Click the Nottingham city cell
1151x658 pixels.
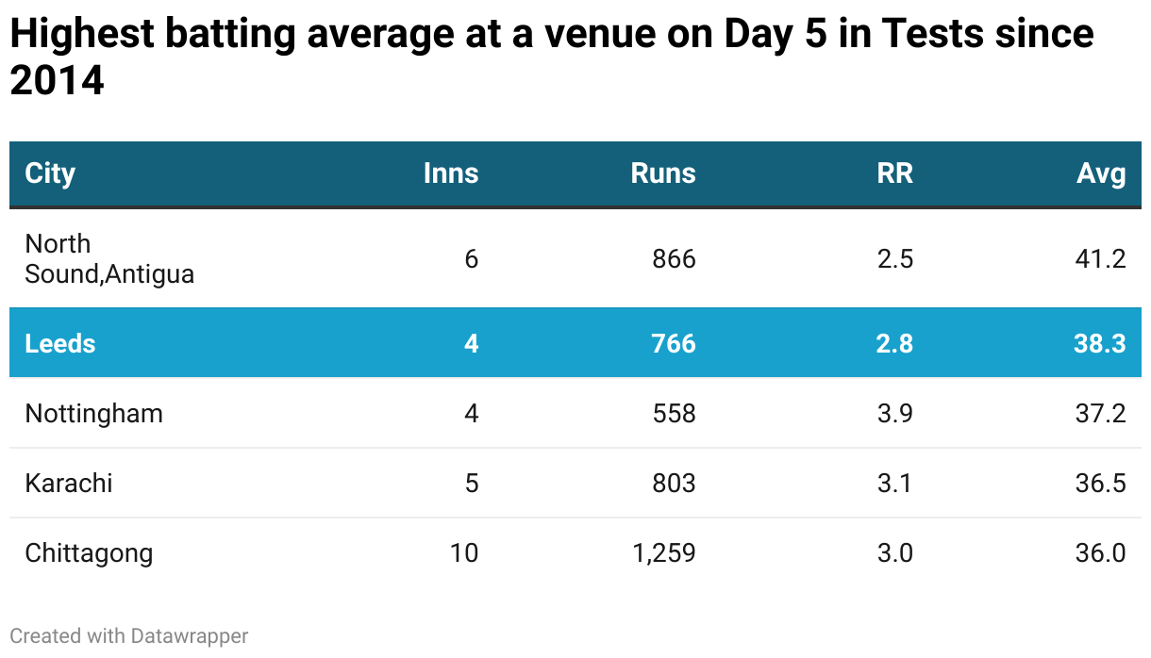coord(93,413)
